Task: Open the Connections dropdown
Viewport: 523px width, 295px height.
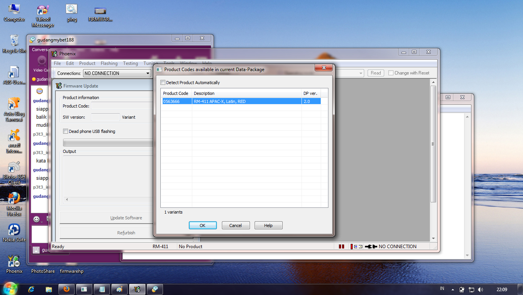Action: click(x=117, y=73)
